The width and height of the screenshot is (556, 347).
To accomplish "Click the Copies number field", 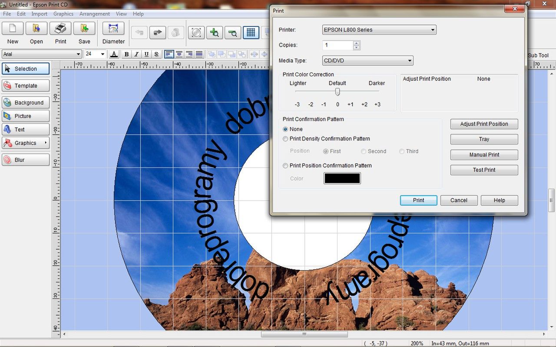I will pyautogui.click(x=338, y=45).
